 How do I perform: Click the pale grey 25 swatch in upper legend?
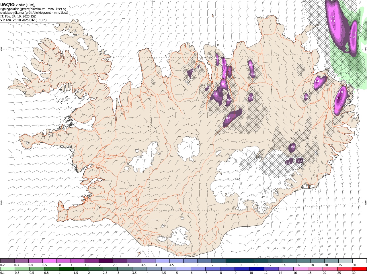pyautogui.click(x=345, y=261)
